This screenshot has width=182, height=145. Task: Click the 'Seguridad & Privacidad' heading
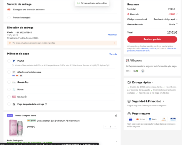point(147,101)
